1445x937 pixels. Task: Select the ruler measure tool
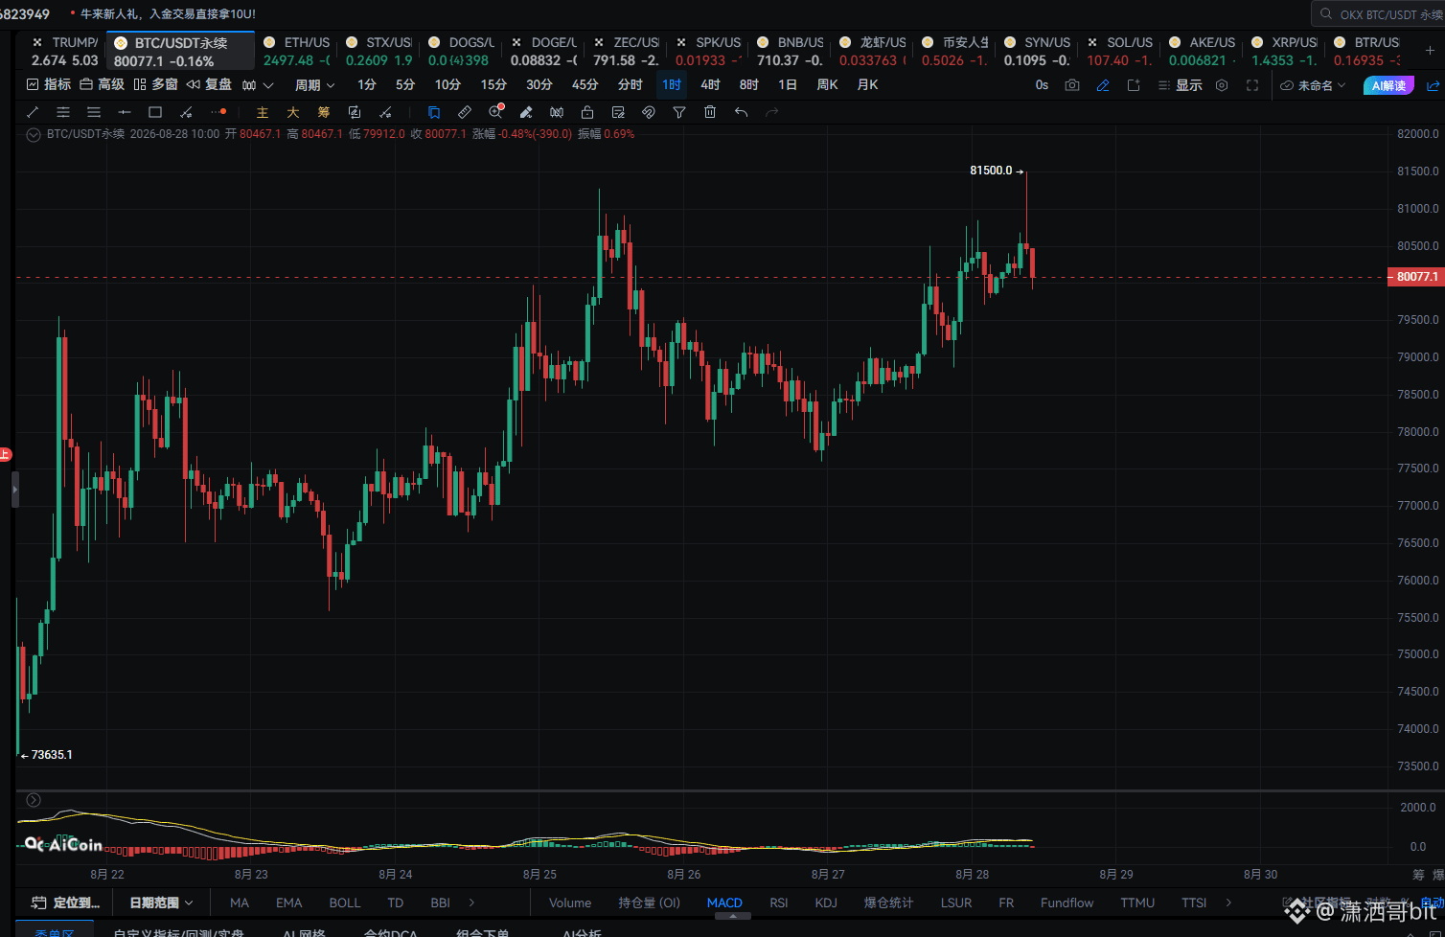pyautogui.click(x=465, y=112)
